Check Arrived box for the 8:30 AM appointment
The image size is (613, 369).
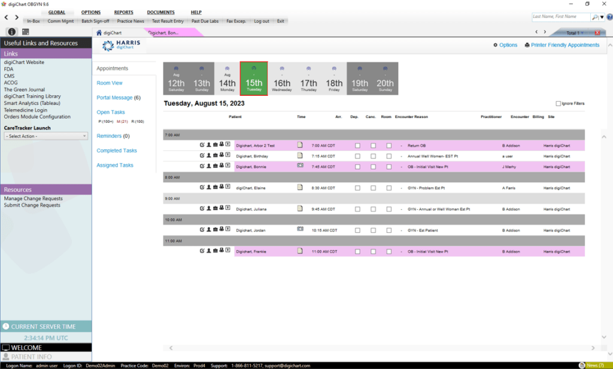357,188
